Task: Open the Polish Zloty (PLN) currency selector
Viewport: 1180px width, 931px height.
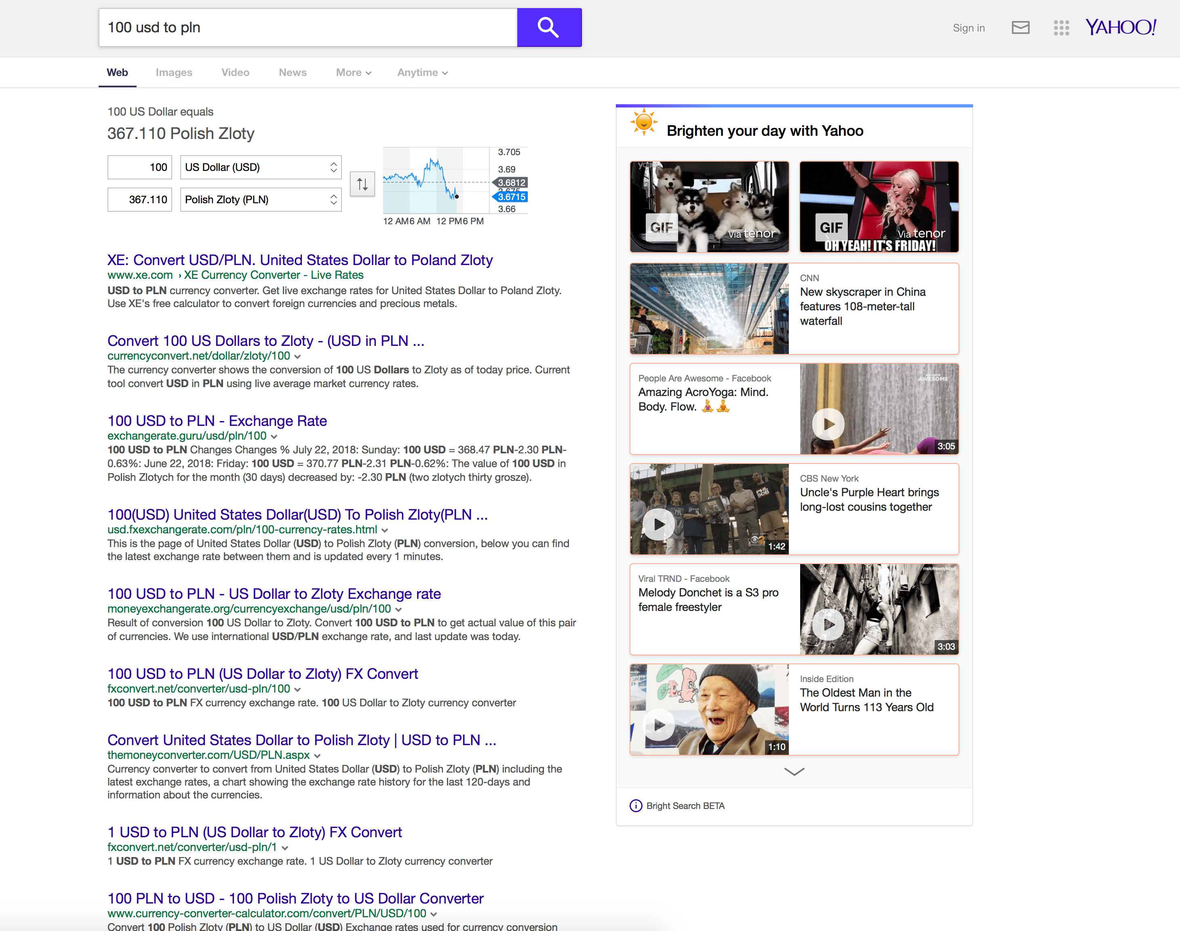Action: (261, 200)
